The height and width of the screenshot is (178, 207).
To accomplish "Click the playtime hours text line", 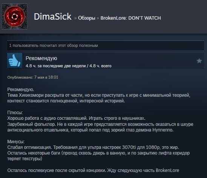I will click(69, 66).
